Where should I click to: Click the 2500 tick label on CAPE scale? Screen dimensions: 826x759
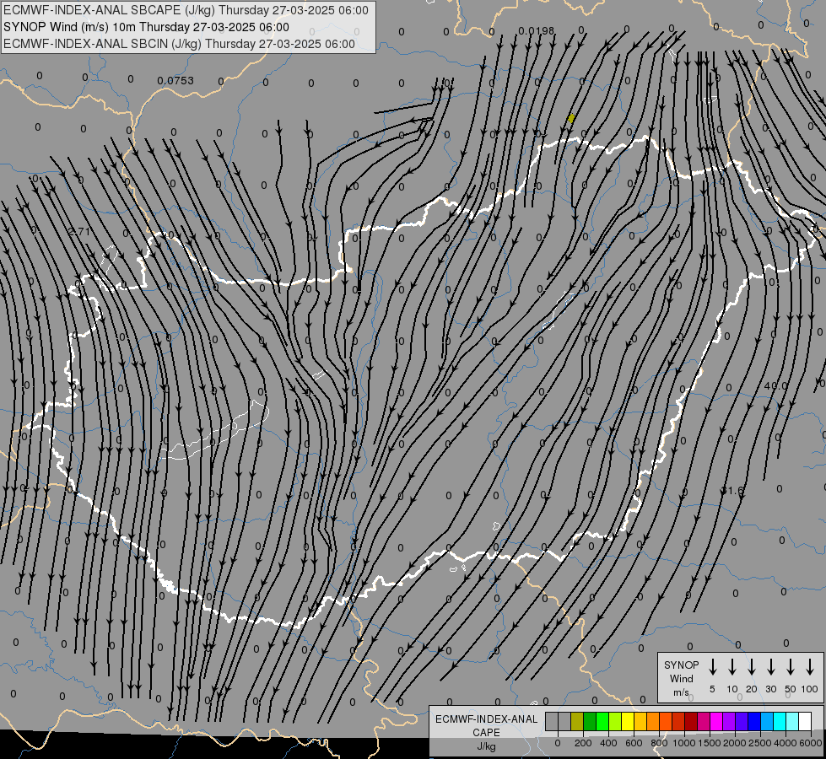point(760,743)
